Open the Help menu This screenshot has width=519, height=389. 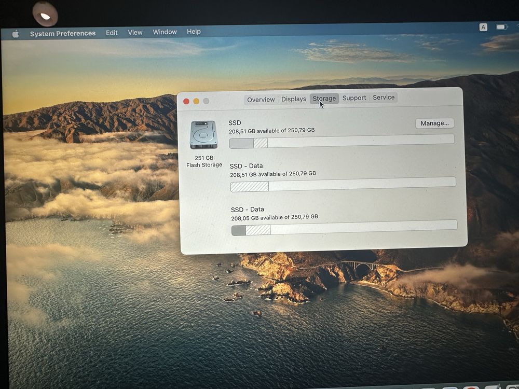tap(194, 32)
